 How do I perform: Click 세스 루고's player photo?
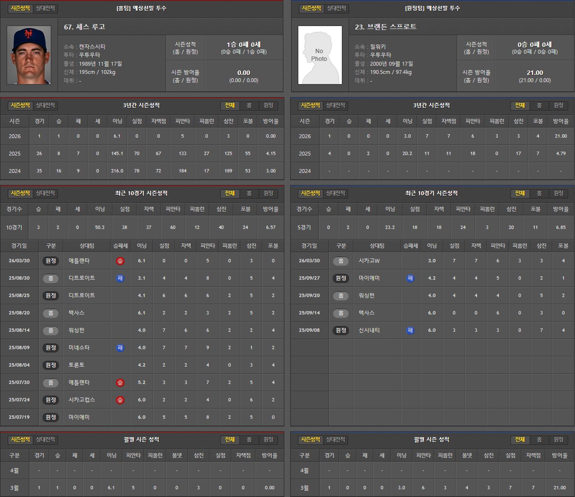[x=28, y=55]
